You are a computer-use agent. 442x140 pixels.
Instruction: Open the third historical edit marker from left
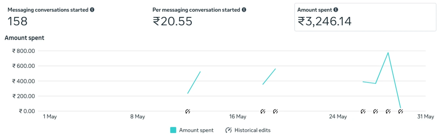275,111
